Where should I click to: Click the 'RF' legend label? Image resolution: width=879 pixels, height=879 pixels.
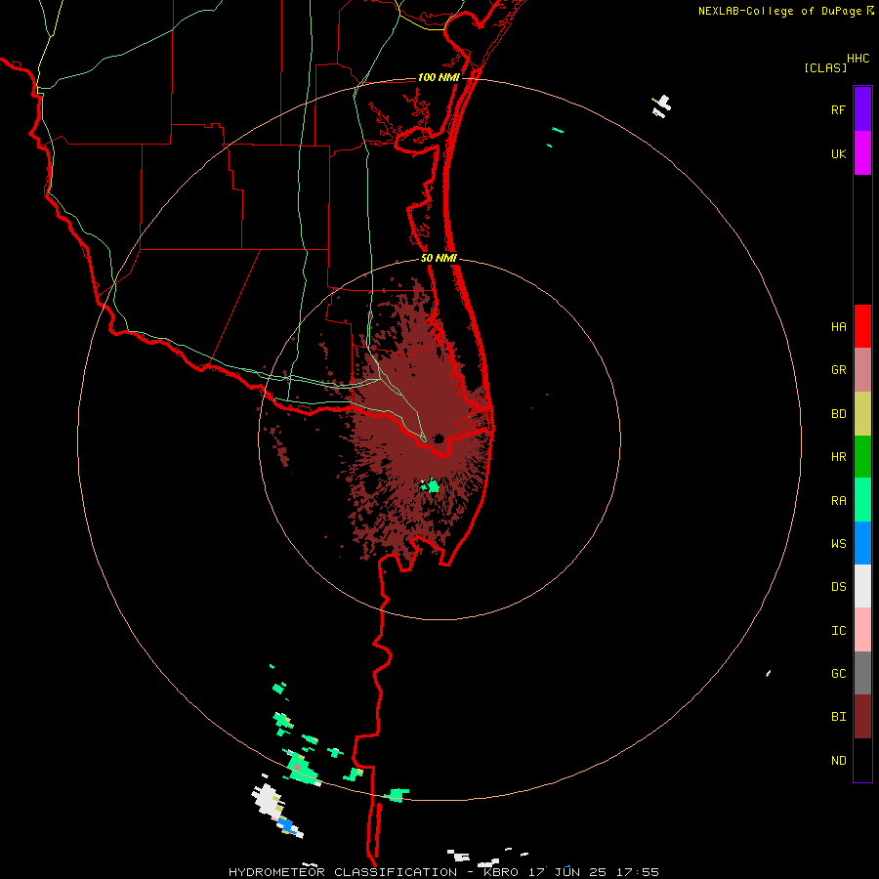(839, 109)
